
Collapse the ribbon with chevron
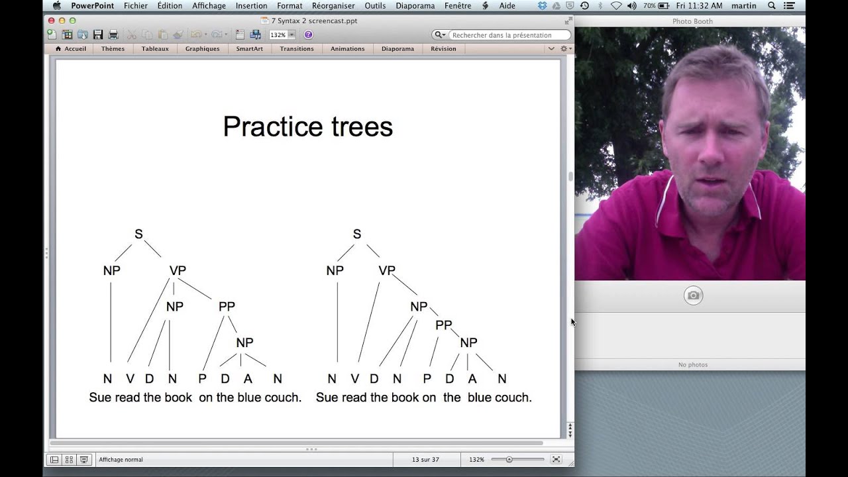pyautogui.click(x=551, y=48)
